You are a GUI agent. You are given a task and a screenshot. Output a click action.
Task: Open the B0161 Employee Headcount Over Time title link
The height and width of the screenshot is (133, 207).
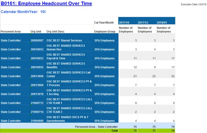46,4
